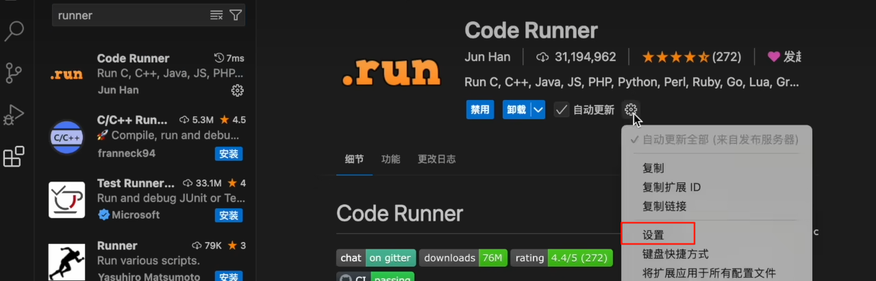Click star rating (272)
Viewport: 876px width, 281px height.
691,57
